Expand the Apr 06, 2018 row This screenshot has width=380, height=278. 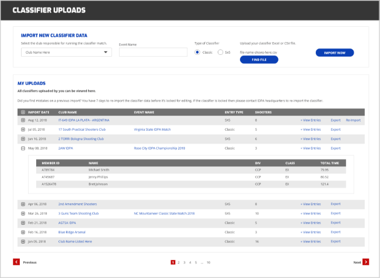tap(23, 204)
